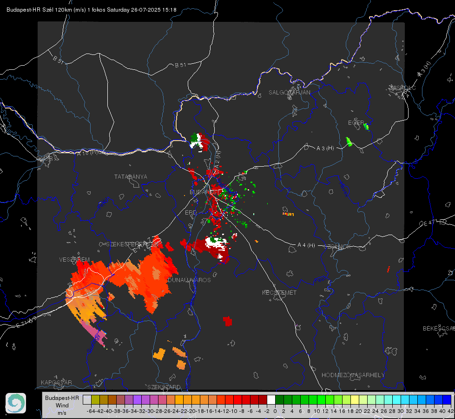Select the TATABÁNYA city label
455x419 pixels.
[131, 177]
